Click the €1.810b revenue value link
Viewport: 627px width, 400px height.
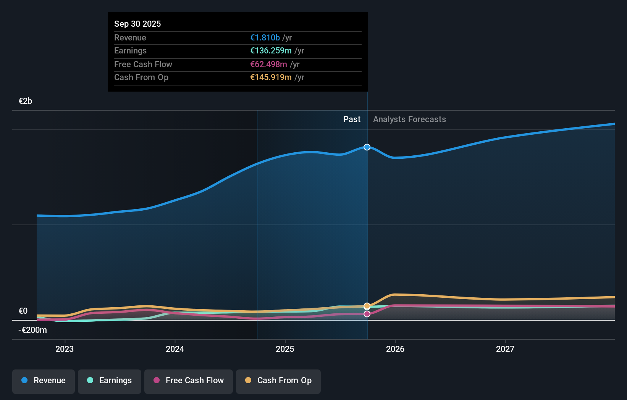click(265, 38)
